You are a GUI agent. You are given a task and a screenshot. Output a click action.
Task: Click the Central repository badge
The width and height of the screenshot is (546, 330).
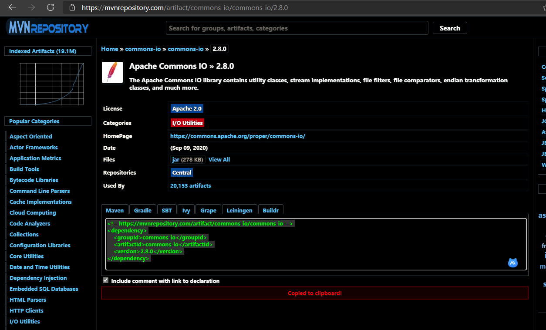point(182,172)
